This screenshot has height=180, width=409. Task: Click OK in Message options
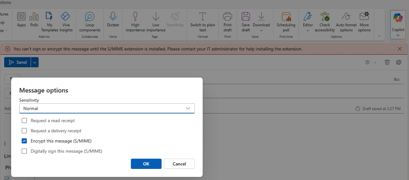coord(146,164)
